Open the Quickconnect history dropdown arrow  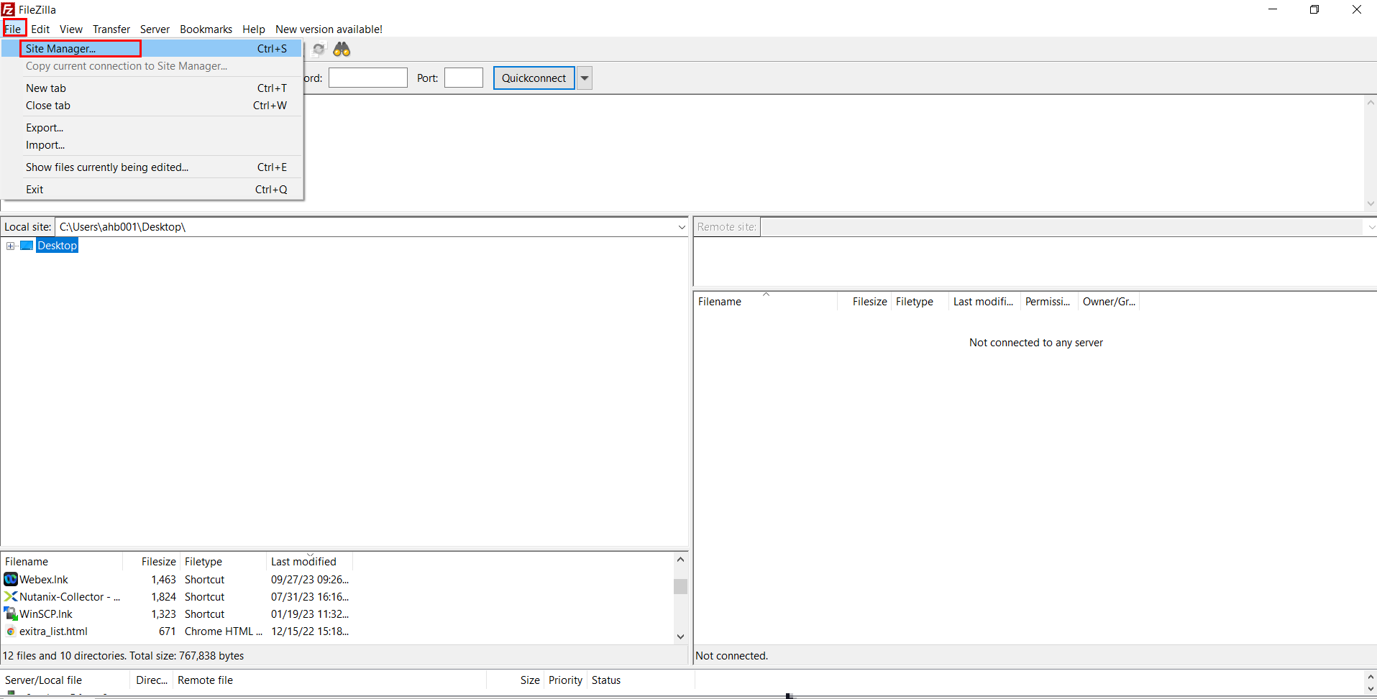point(585,78)
